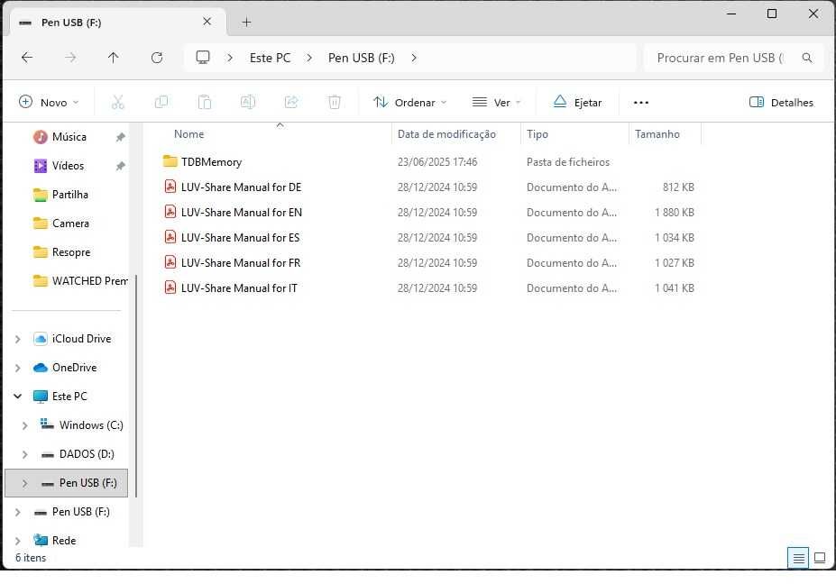Go forward with the right arrow
The image size is (836, 584).
coord(70,58)
